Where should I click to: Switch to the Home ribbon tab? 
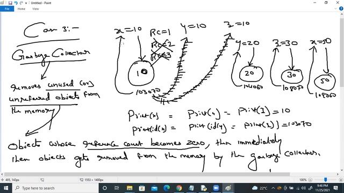[x=21, y=9]
